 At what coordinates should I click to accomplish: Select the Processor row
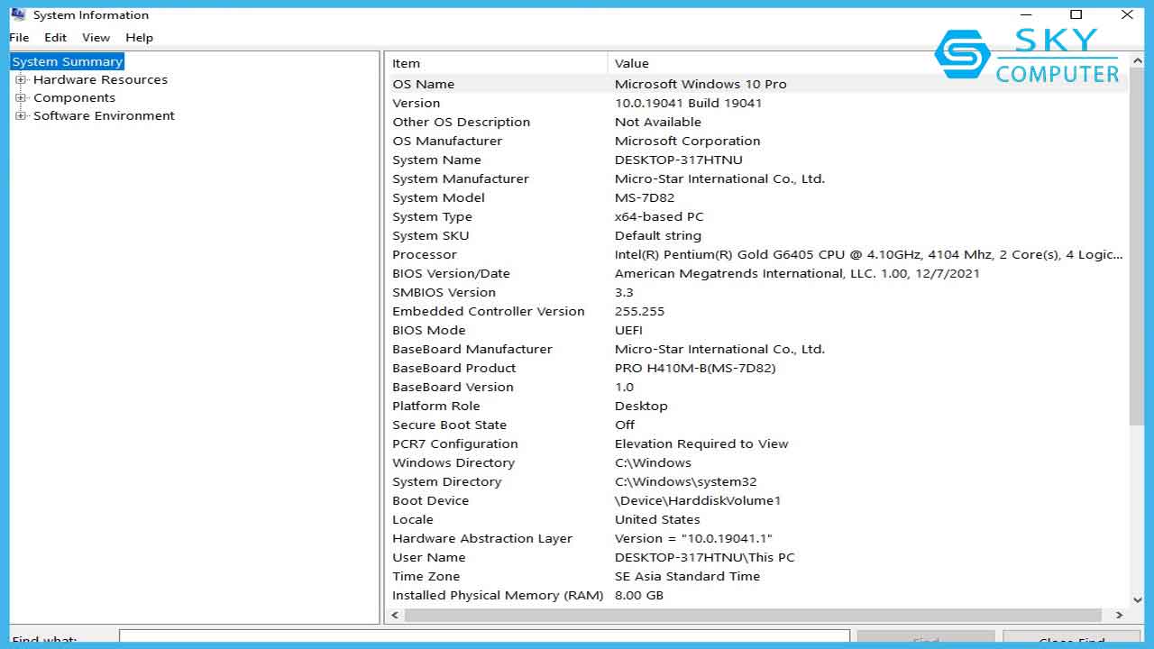pyautogui.click(x=757, y=254)
